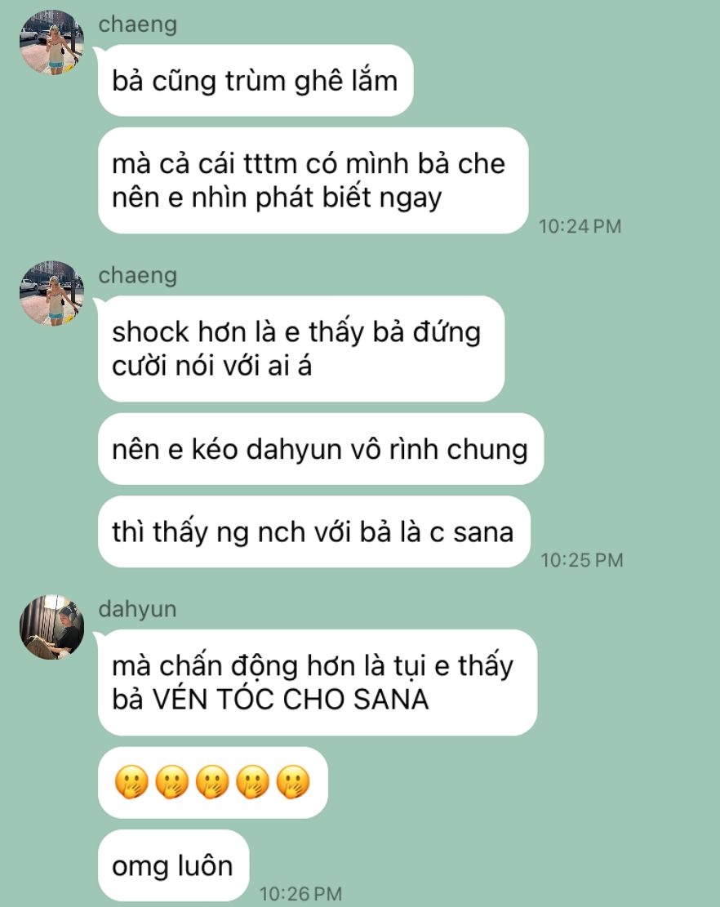Select message with 'VÉN TÓC CHO SANA'
The width and height of the screenshot is (720, 907).
click(318, 682)
